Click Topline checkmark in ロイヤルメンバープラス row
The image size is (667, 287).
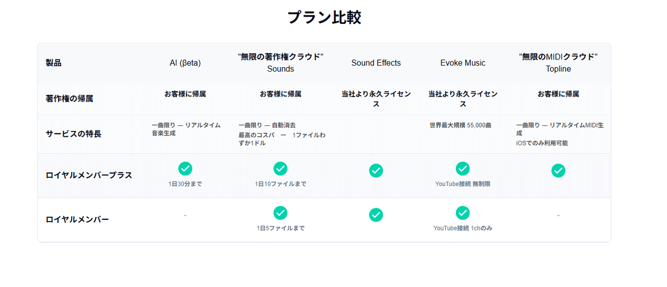point(559,170)
